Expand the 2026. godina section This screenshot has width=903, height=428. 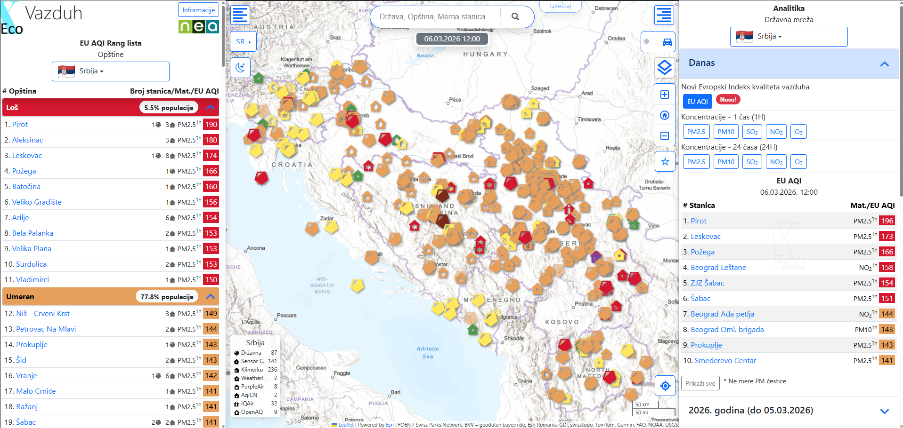(884, 411)
